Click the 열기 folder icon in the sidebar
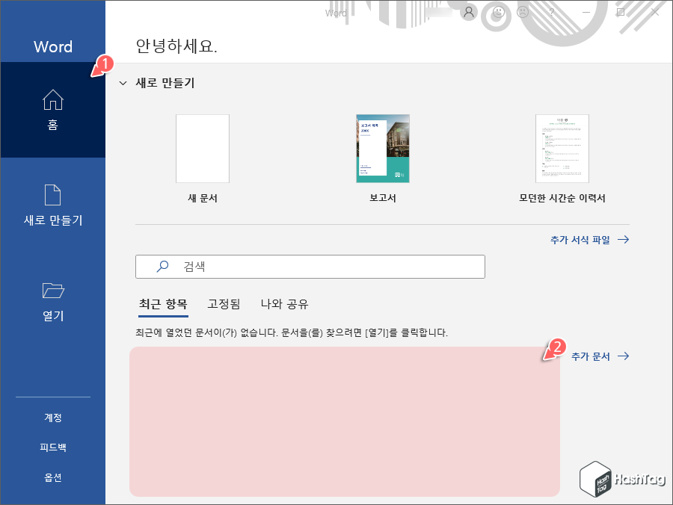673x505 pixels. pyautogui.click(x=52, y=291)
